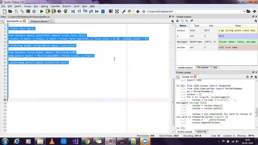
Task: Maximize the current pane from the toolbar
Action: [x=111, y=11]
